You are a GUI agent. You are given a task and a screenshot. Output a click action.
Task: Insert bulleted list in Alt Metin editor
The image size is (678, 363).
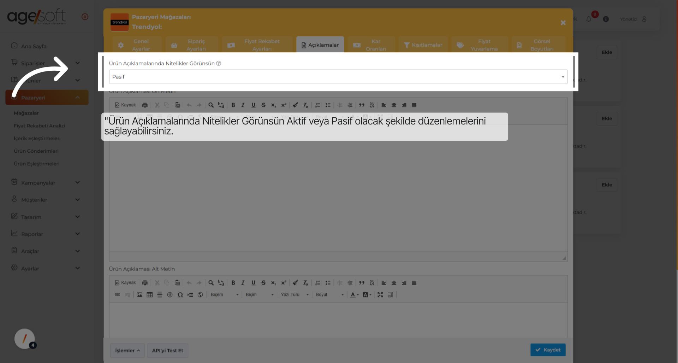[x=328, y=283]
